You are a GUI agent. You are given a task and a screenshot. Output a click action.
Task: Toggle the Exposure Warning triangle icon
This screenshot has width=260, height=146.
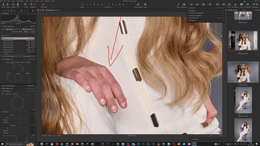point(235,5)
